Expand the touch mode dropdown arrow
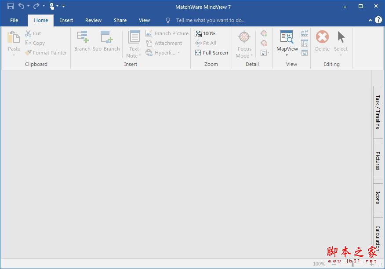The image size is (385, 269). coord(58,6)
